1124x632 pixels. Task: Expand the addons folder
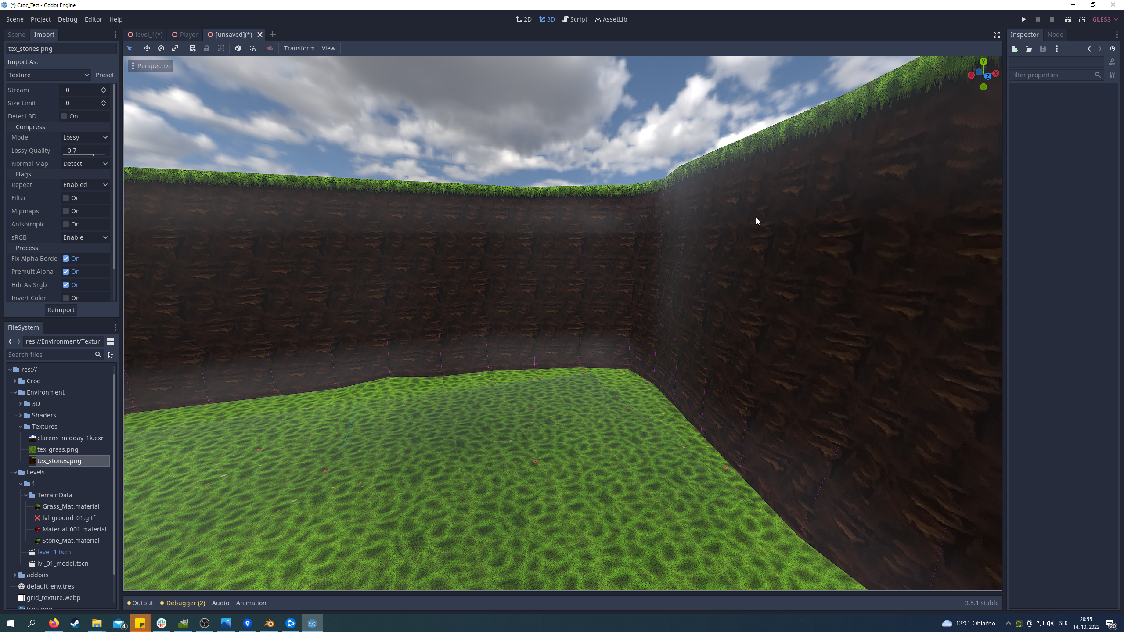15,575
